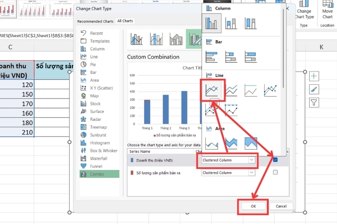The width and height of the screenshot is (337, 224).
Task: Pick the basic Line chart icon
Action: tap(212, 90)
